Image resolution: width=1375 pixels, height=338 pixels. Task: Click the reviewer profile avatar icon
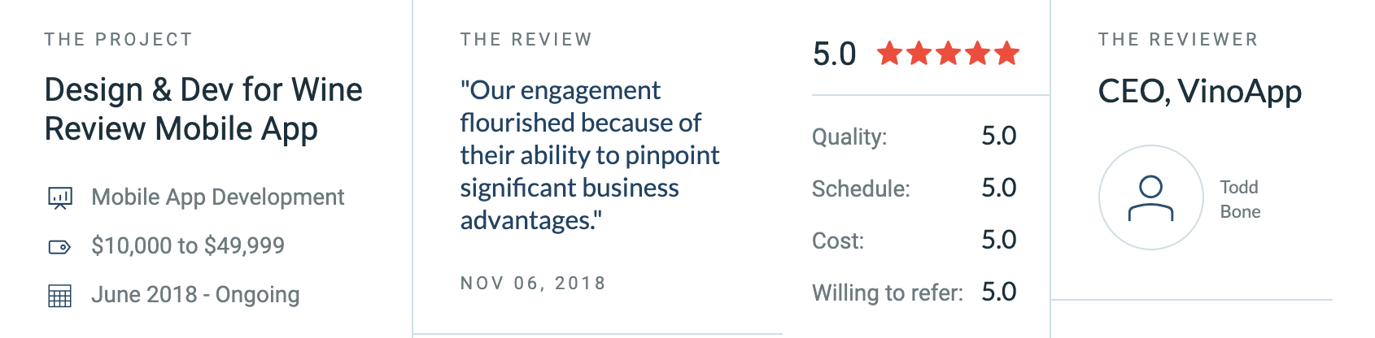coord(1150,197)
